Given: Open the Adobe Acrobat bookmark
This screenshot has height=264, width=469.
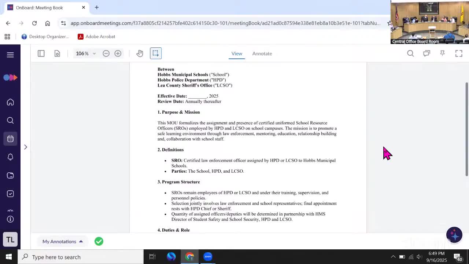Looking at the screenshot, I should pos(97,37).
